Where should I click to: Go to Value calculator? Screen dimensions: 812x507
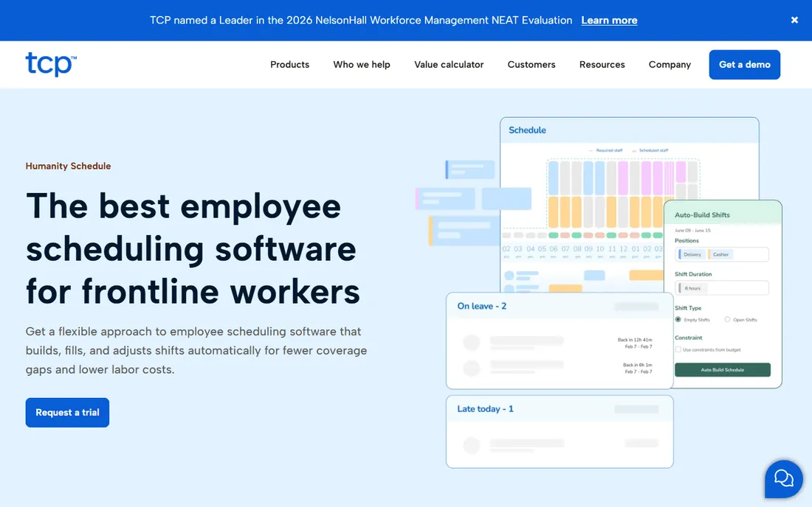tap(449, 65)
